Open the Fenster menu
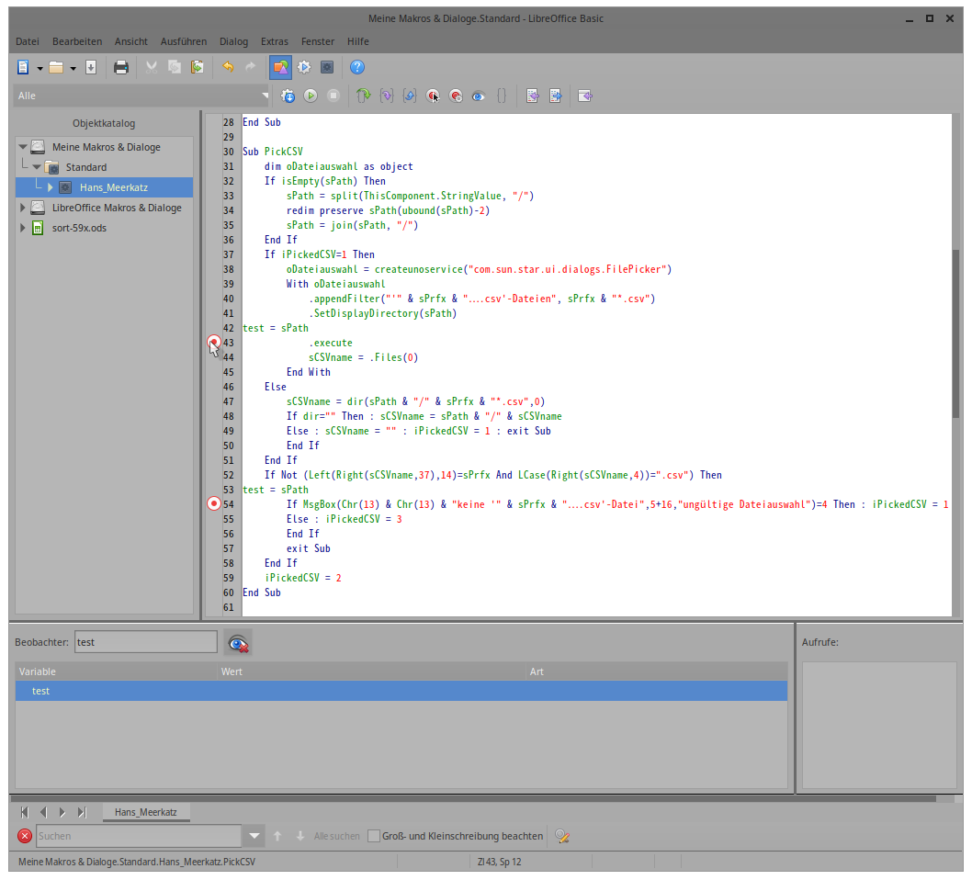Screen dimensions: 972x880 pyautogui.click(x=318, y=41)
